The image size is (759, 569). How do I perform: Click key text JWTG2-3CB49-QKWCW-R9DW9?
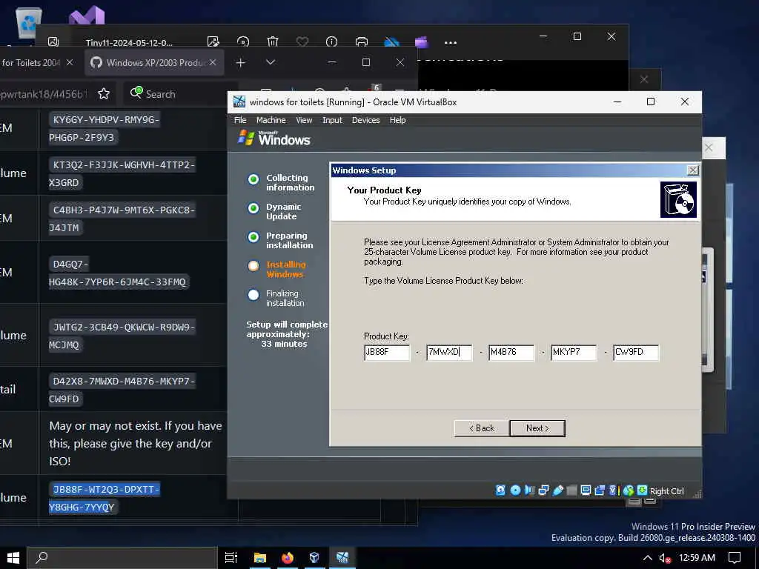pyautogui.click(x=122, y=327)
